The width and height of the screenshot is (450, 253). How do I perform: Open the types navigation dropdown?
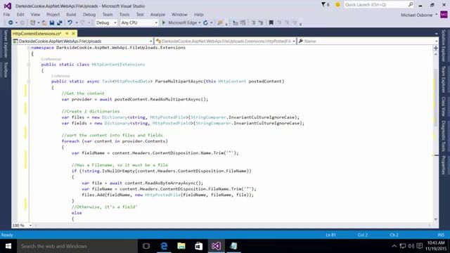tap(225, 41)
